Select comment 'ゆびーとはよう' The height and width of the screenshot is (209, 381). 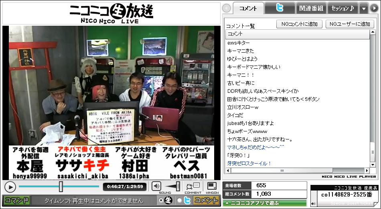242,59
